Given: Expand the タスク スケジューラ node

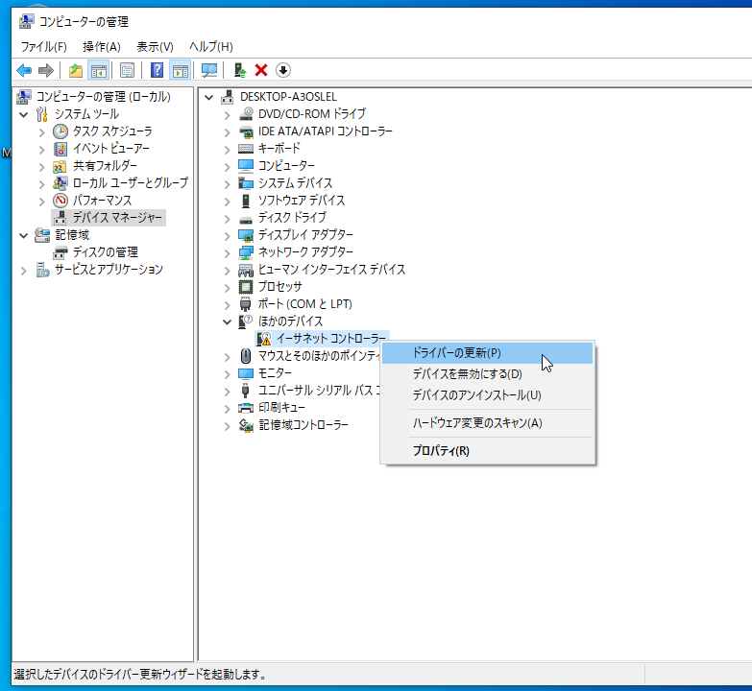Looking at the screenshot, I should pyautogui.click(x=41, y=131).
